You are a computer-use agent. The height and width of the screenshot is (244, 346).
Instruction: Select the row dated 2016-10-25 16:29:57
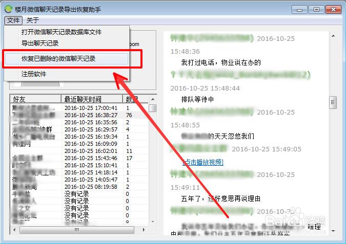[x=79, y=129]
